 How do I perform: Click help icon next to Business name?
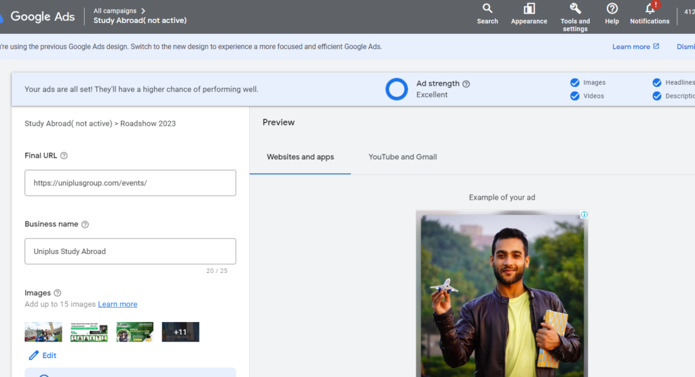tap(85, 224)
